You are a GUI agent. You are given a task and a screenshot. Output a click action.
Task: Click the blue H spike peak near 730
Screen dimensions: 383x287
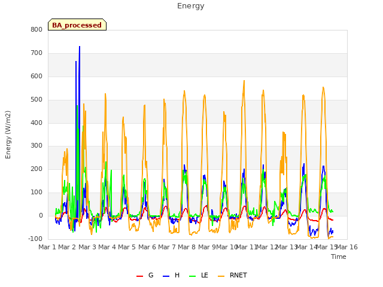(x=80, y=47)
